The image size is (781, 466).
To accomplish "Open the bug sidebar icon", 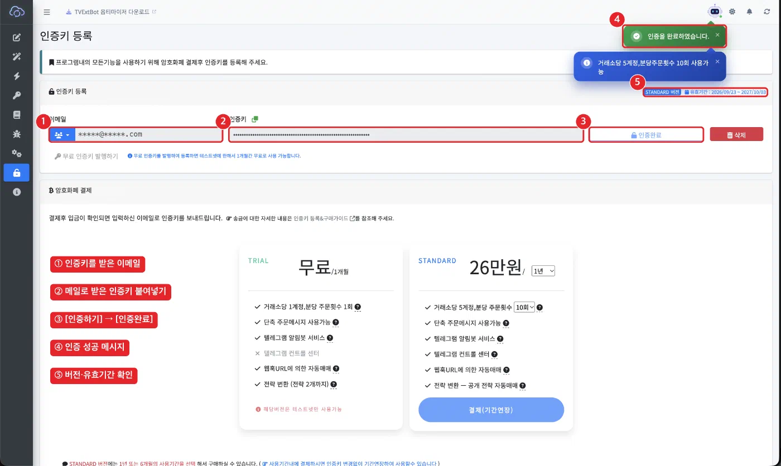I will tap(17, 134).
